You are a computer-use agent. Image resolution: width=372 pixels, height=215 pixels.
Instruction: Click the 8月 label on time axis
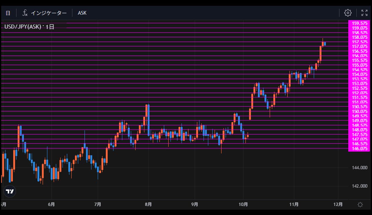click(148, 204)
